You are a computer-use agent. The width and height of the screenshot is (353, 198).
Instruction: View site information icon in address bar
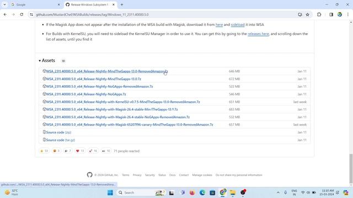(31, 15)
